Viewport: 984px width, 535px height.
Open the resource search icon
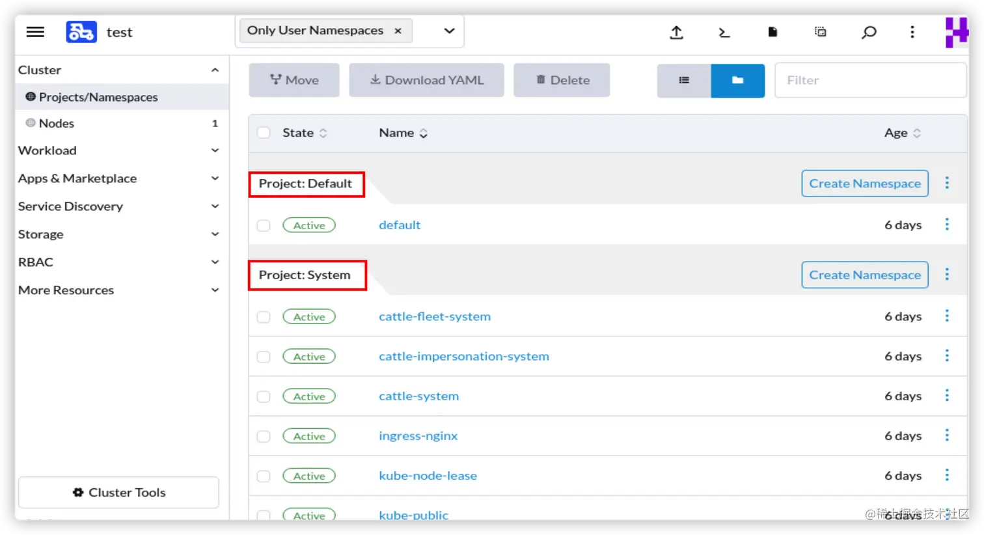869,32
